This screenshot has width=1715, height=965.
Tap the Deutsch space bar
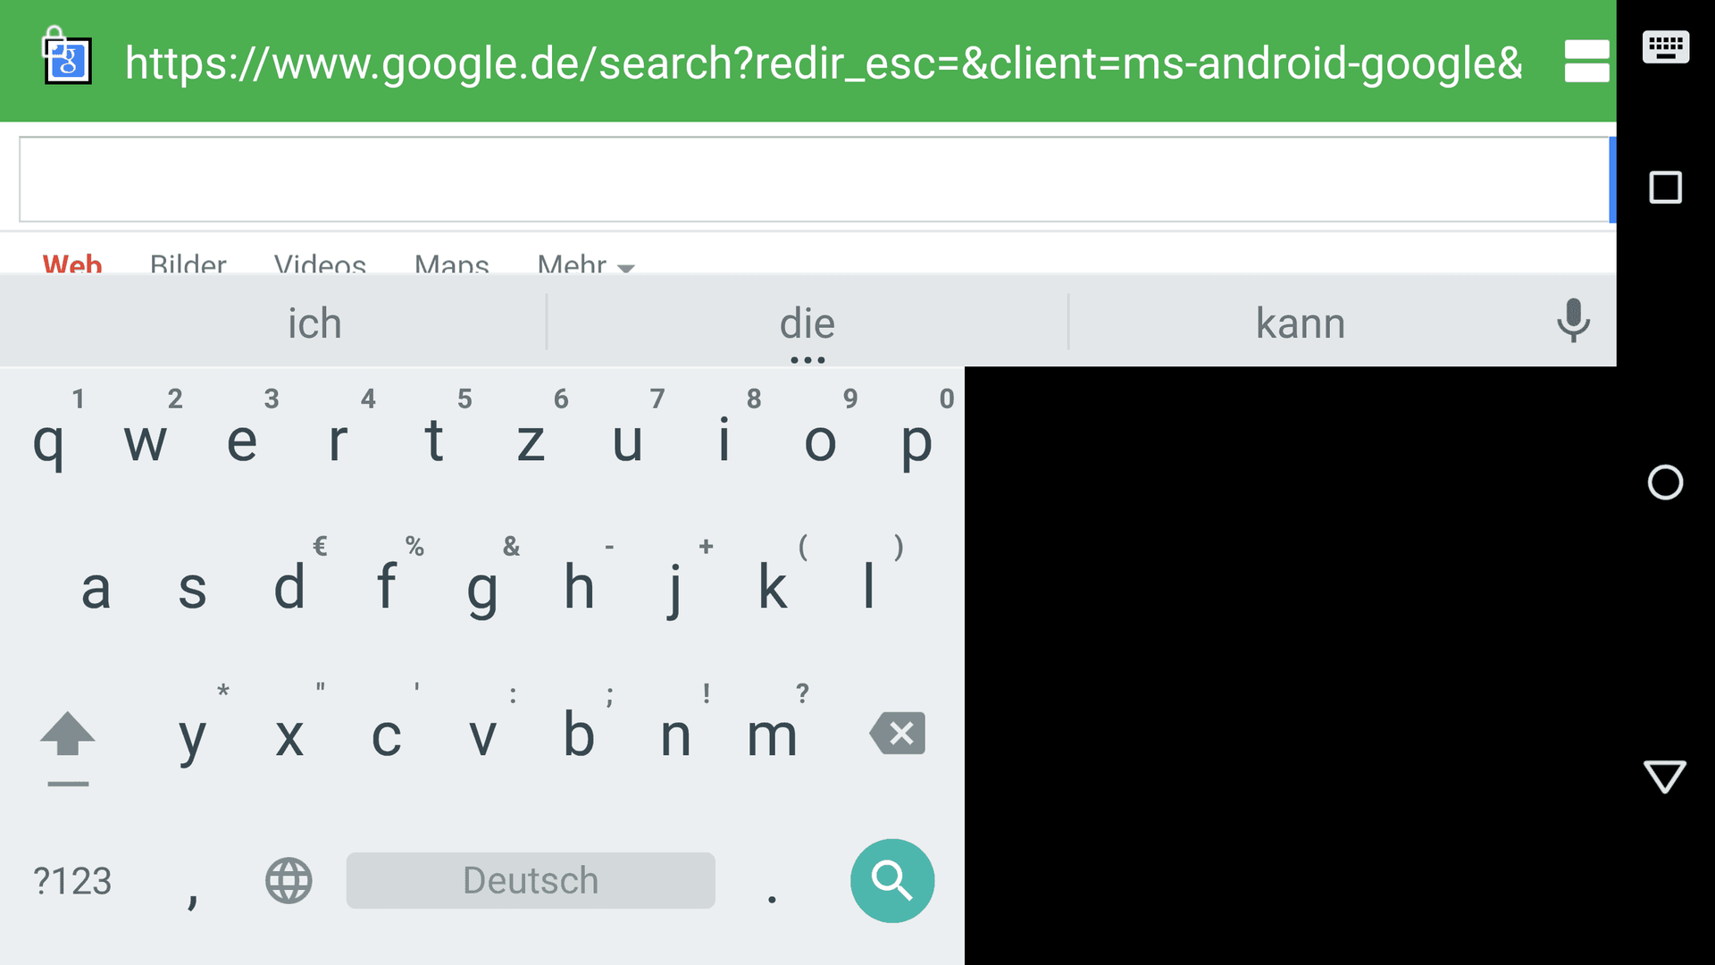pos(531,880)
